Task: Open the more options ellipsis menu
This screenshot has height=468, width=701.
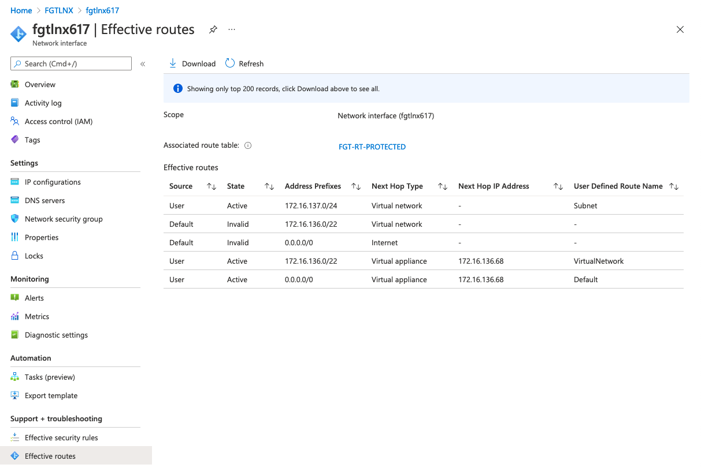Action: [x=232, y=29]
